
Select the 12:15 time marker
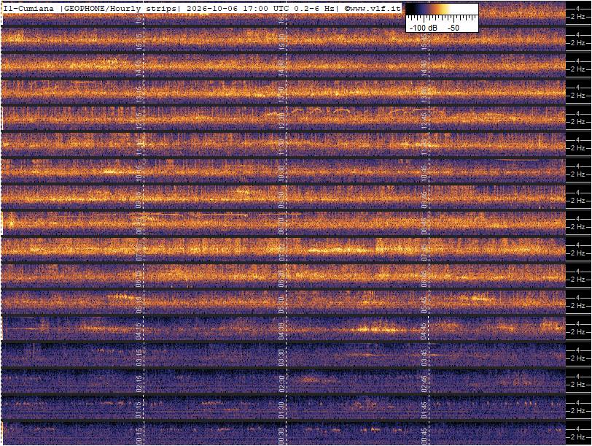139,121
